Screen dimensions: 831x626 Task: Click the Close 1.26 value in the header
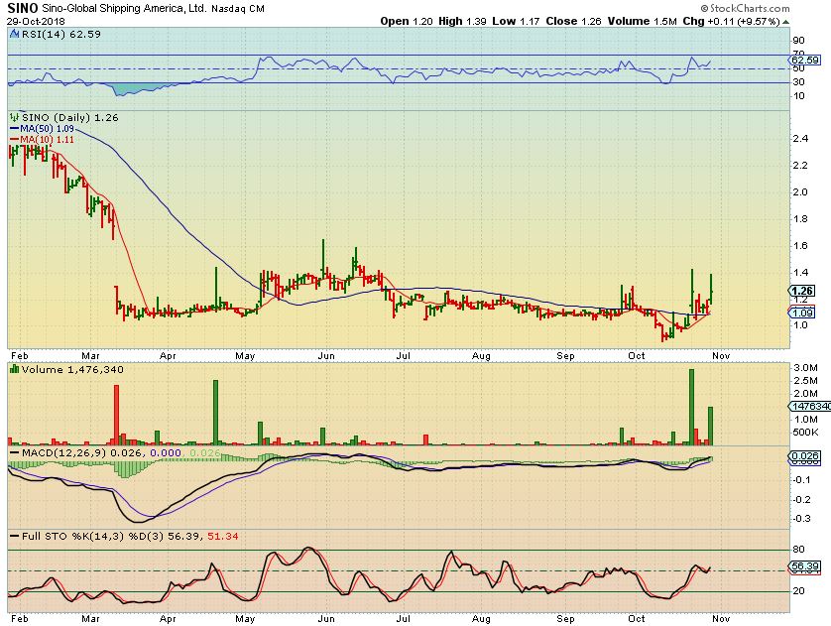tap(573, 21)
